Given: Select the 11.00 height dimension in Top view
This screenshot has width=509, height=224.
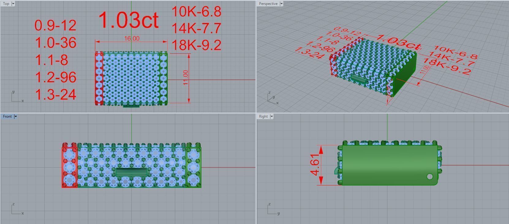Looking at the screenshot, I should (x=186, y=78).
